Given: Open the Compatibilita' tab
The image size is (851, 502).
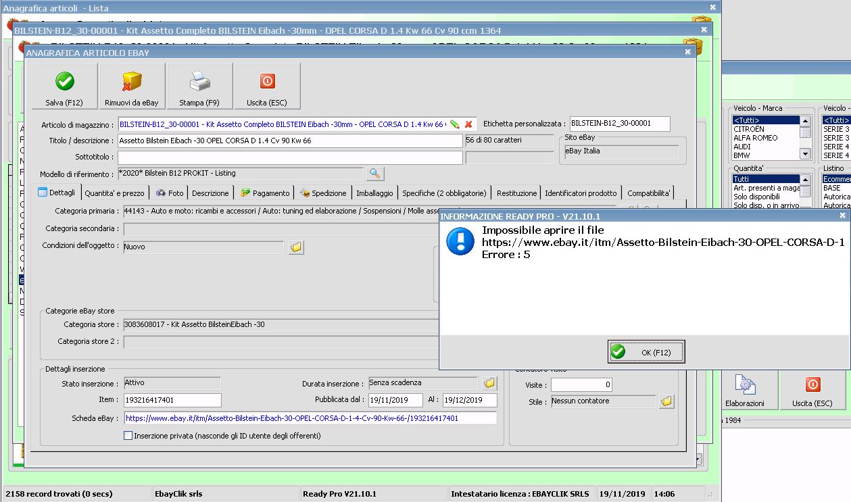Looking at the screenshot, I should pos(648,193).
